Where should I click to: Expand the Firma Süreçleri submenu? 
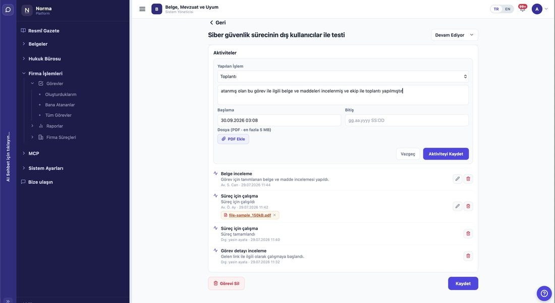(x=32, y=137)
